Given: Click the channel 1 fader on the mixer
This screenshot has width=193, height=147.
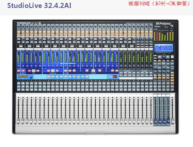Looking at the screenshot, I should pos(19,121).
